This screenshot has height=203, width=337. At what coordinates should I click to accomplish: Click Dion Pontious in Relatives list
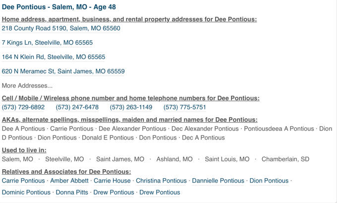coord(269,181)
